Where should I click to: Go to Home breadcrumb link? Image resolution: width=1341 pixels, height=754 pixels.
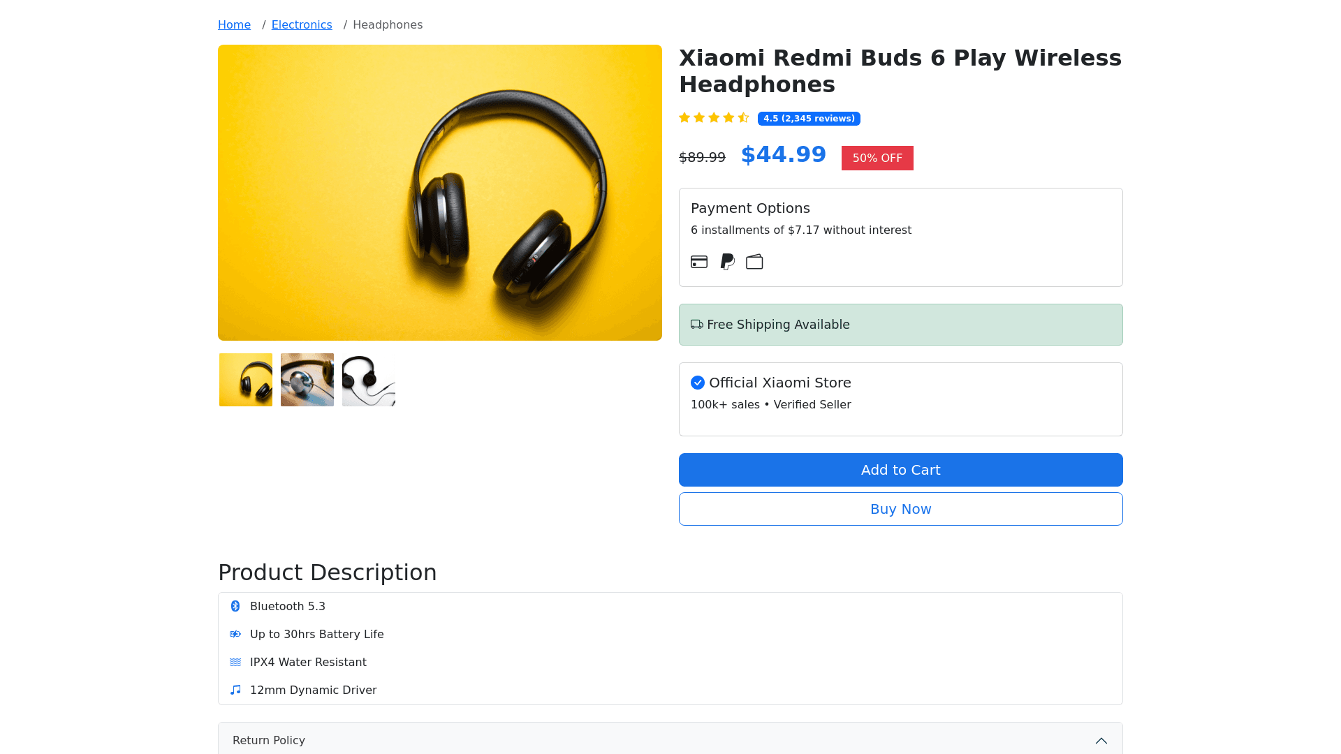coord(234,25)
